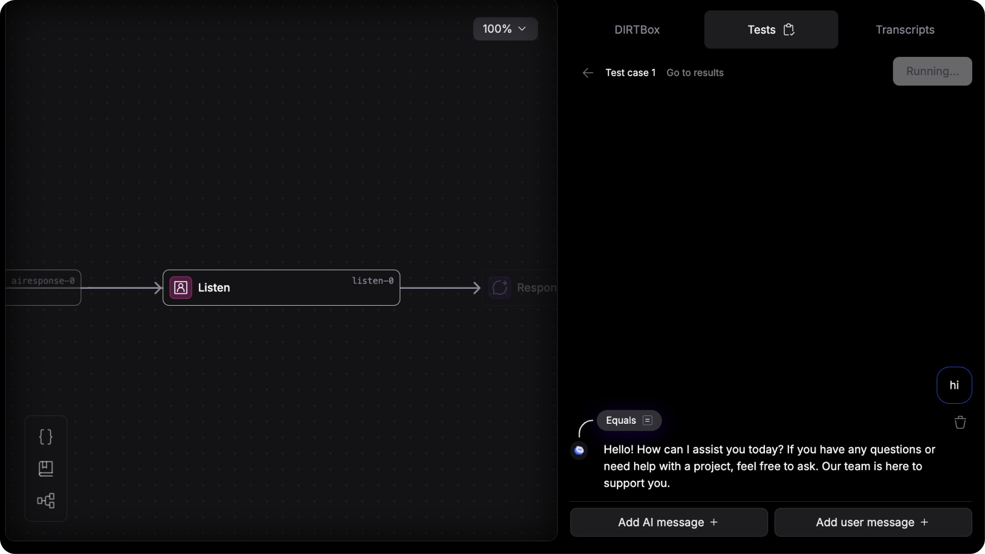The width and height of the screenshot is (985, 554).
Task: Open the 100% zoom dropdown
Action: pyautogui.click(x=505, y=29)
